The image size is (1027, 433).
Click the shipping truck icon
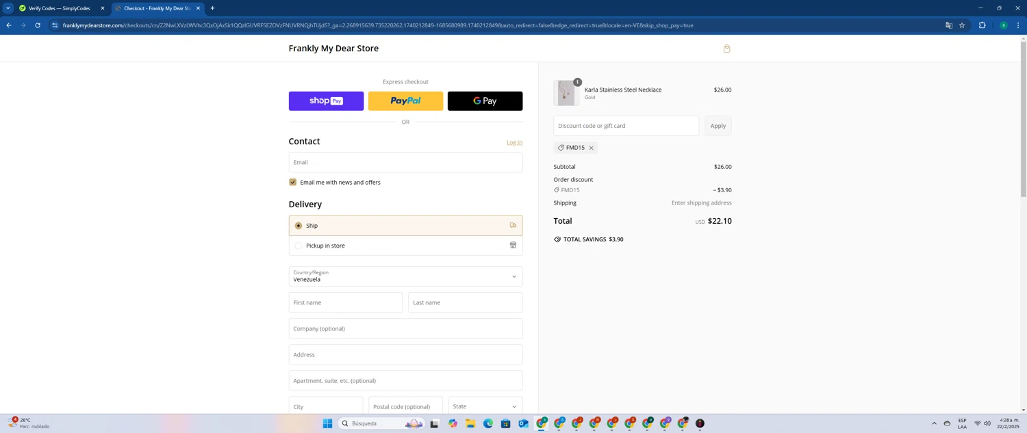click(513, 225)
